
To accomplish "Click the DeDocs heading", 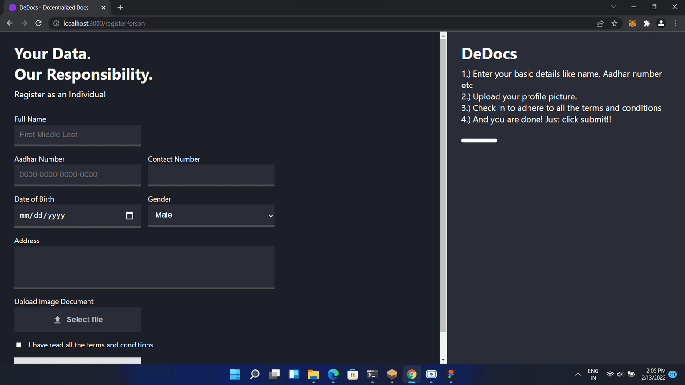I will pos(489,54).
